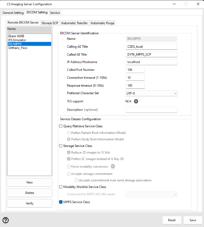The width and height of the screenshot is (204, 227).
Task: Click the Called AE Title field
Action: 151,54
